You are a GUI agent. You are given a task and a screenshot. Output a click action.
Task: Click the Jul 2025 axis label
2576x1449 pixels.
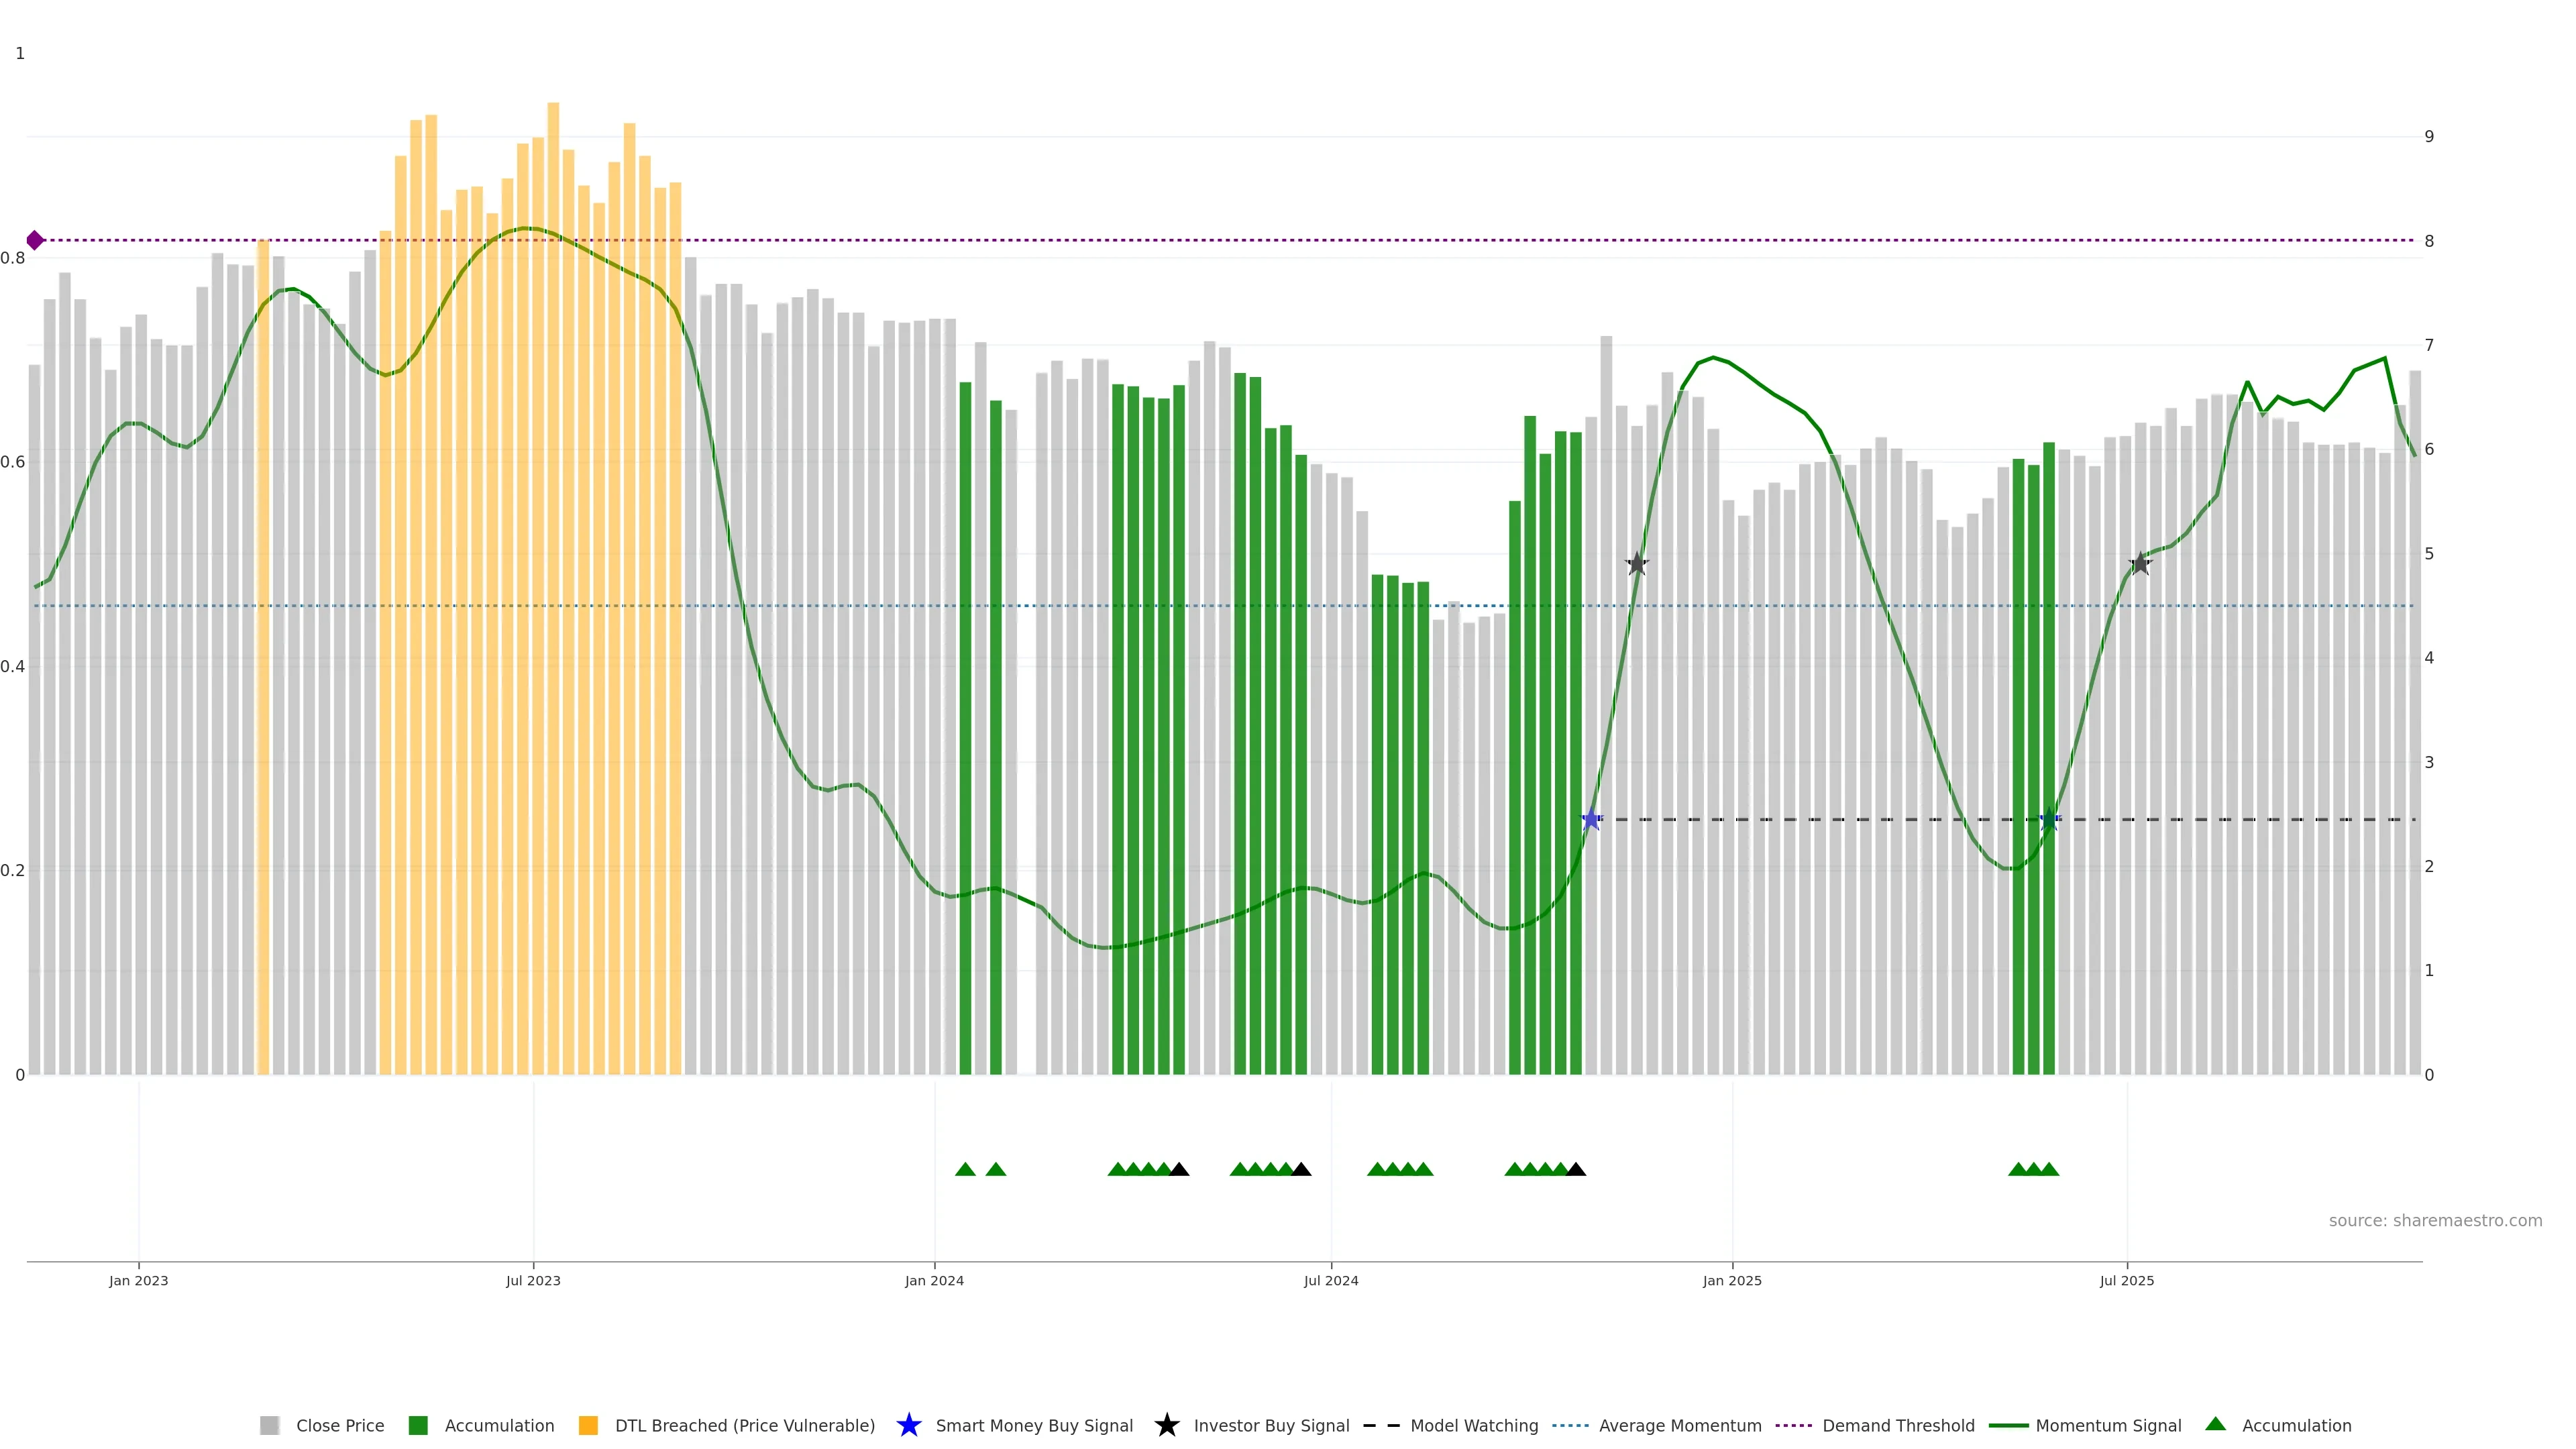pyautogui.click(x=2126, y=1281)
